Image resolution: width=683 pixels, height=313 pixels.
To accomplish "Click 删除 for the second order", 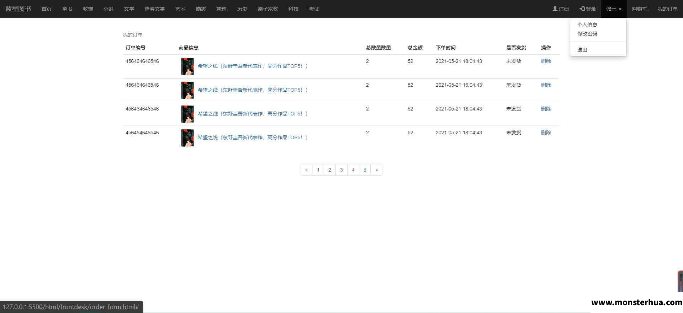I will [x=546, y=85].
